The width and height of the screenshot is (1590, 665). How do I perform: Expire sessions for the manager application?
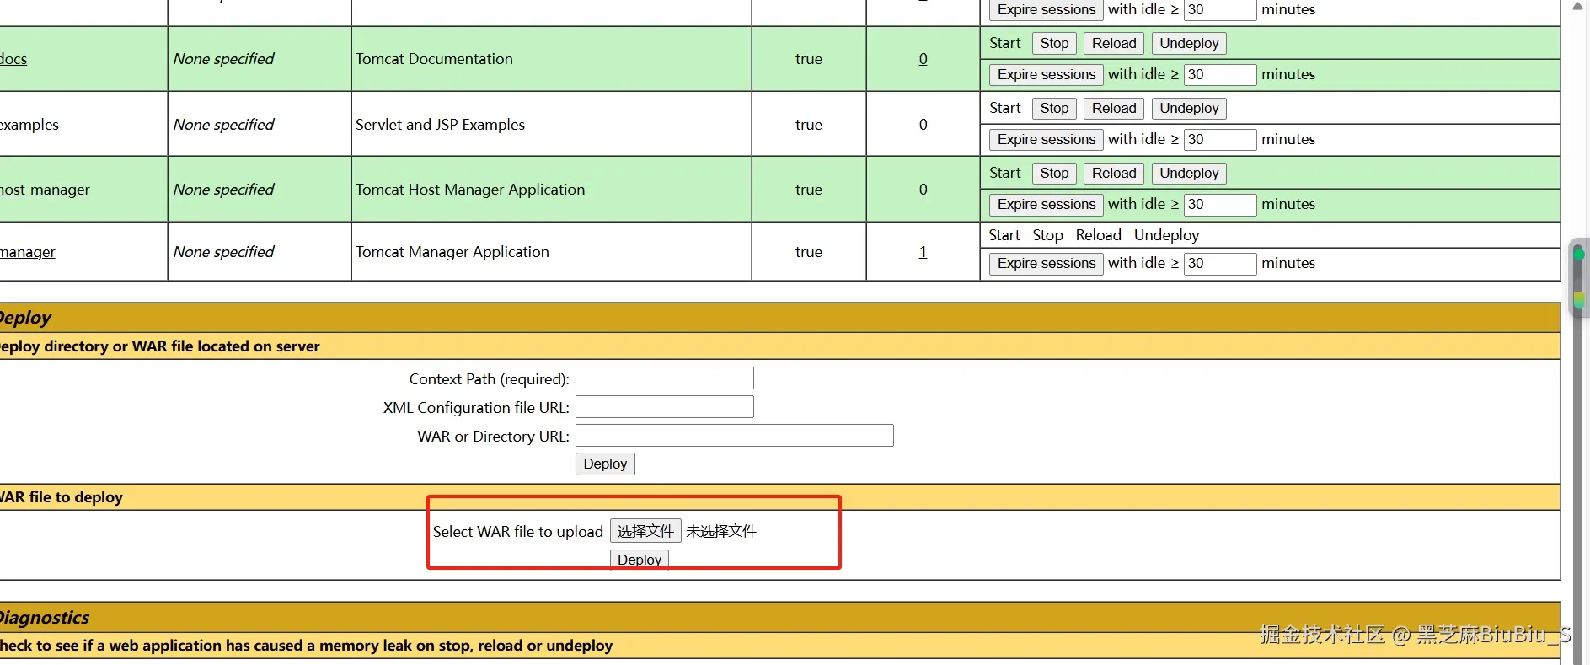1047,264
